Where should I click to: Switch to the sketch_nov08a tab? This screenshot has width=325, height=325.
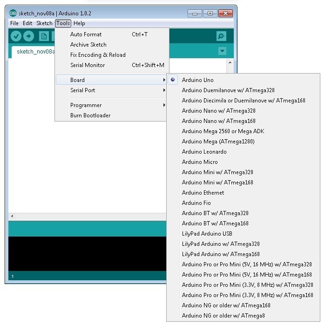pyautogui.click(x=34, y=52)
